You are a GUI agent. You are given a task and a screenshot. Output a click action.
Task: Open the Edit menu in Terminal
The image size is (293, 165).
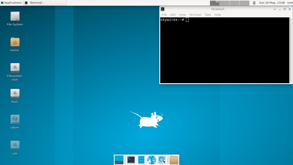[173, 15]
